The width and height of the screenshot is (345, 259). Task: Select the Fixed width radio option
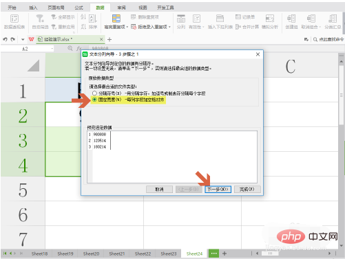point(94,100)
